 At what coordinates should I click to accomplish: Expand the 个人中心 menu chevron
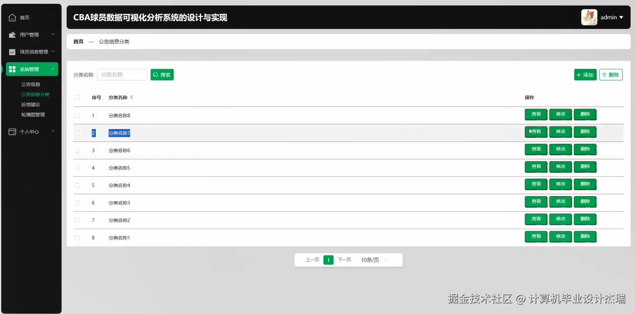[53, 131]
